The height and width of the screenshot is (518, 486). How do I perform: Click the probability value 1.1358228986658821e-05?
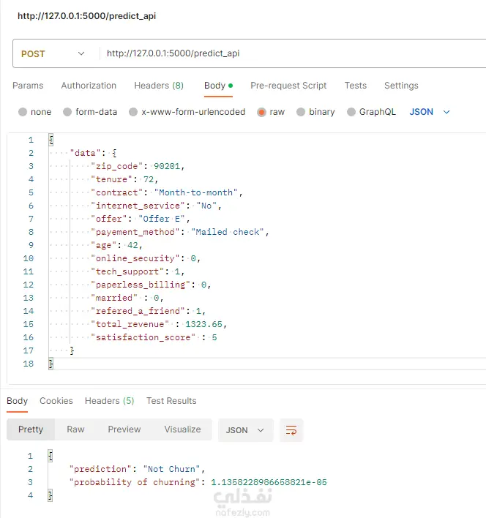click(269, 482)
